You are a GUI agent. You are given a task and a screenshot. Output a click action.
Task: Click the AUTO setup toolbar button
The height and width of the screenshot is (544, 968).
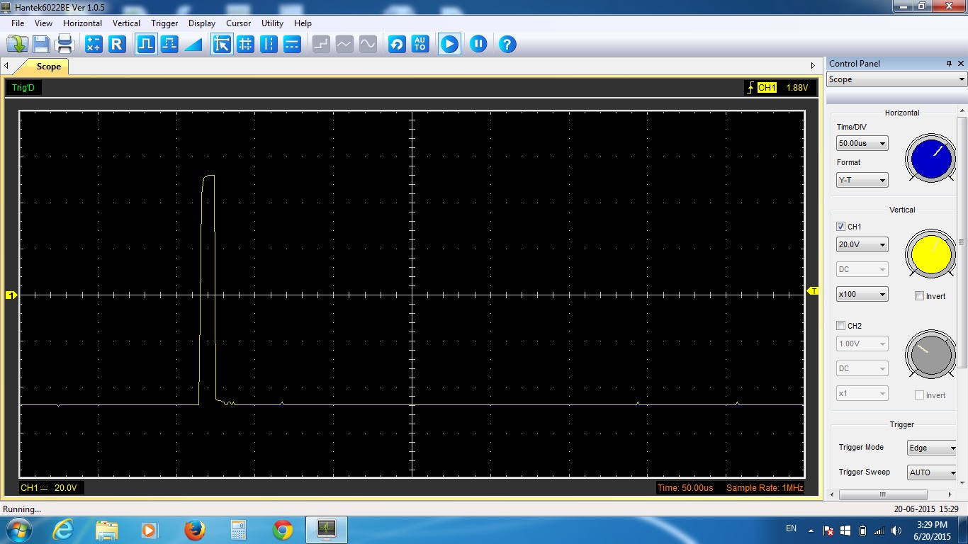[420, 45]
